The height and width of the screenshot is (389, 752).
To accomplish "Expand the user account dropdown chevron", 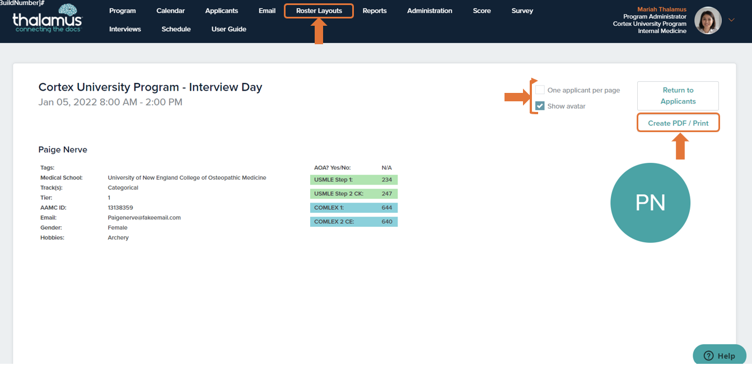I will 731,20.
